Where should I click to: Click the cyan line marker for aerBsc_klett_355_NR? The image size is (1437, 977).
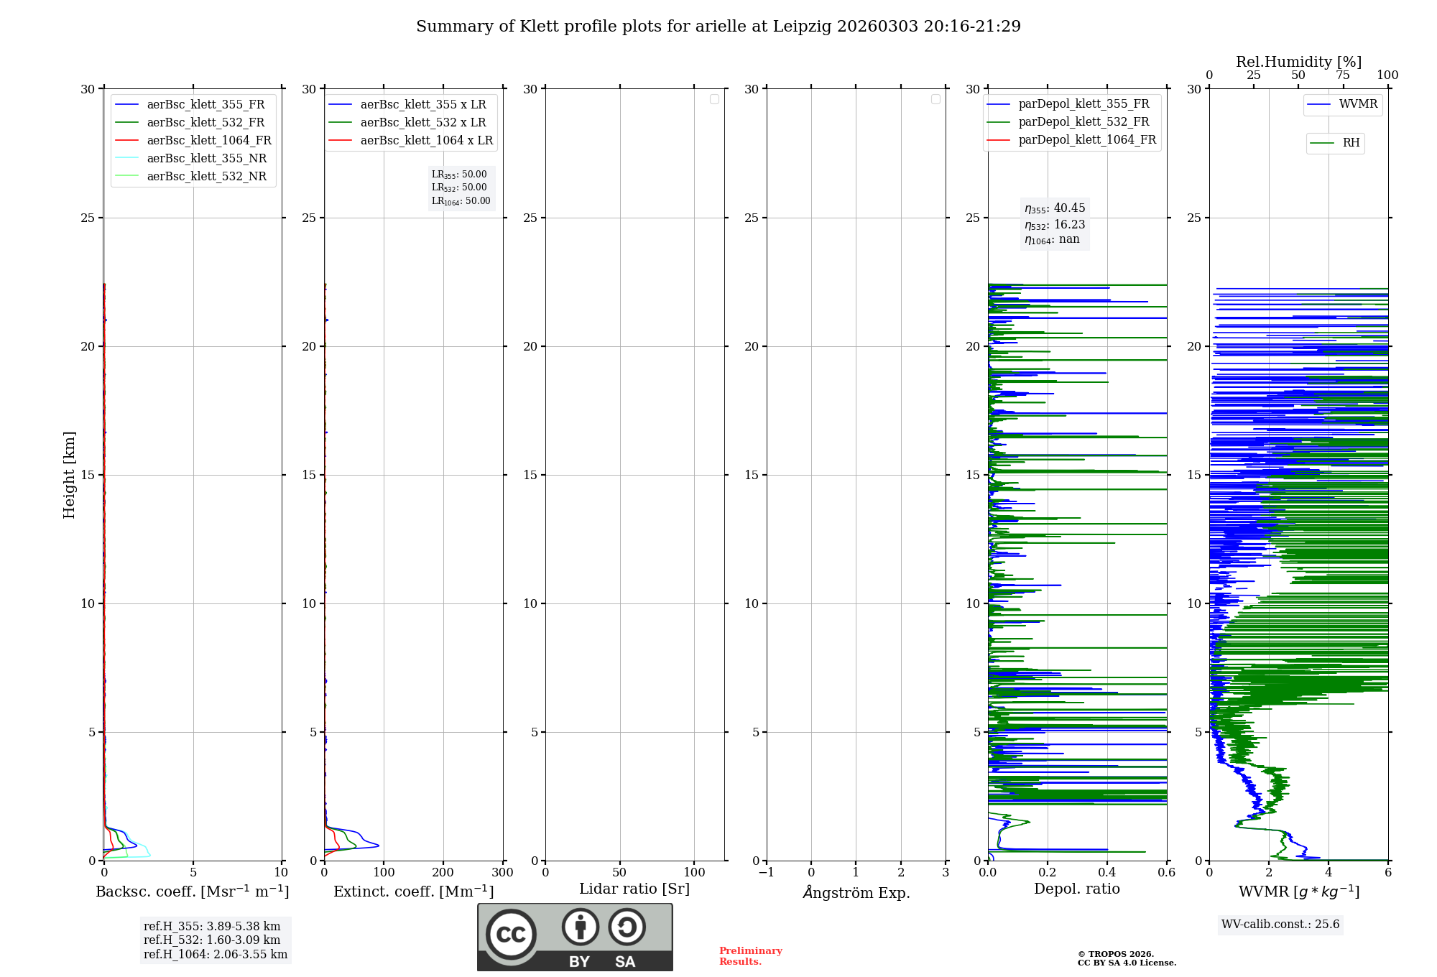click(127, 159)
